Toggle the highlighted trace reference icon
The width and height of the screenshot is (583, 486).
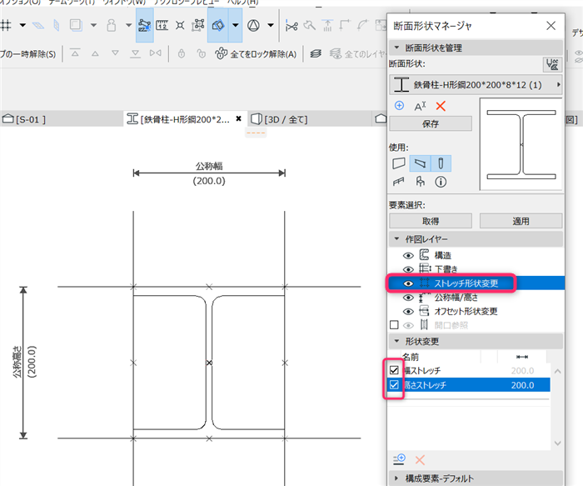click(x=218, y=25)
